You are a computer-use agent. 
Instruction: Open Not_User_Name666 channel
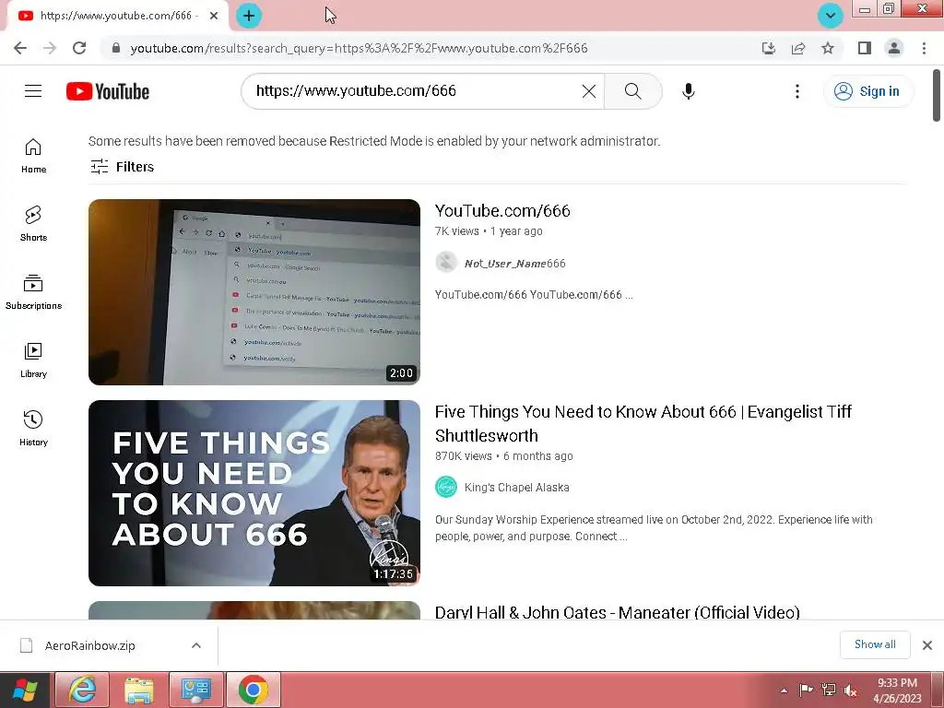[514, 263]
